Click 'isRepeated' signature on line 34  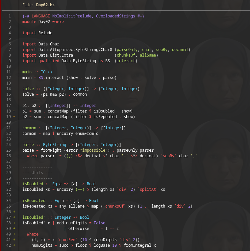click(34, 201)
